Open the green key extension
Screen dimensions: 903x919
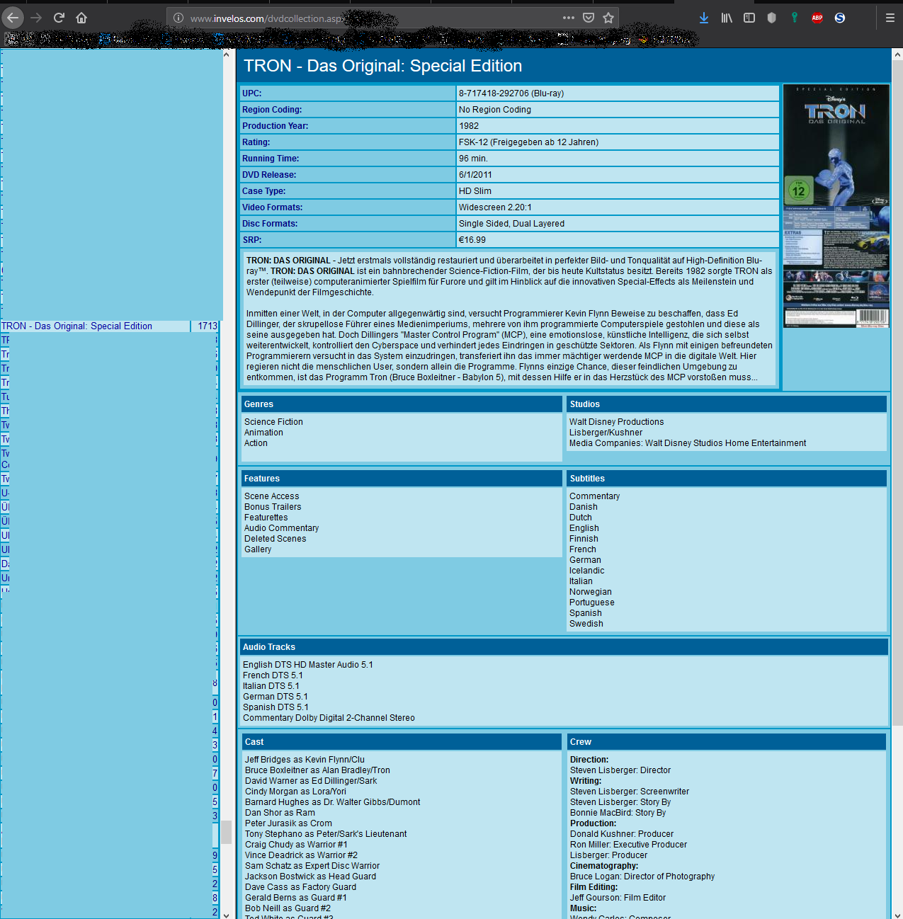click(795, 18)
